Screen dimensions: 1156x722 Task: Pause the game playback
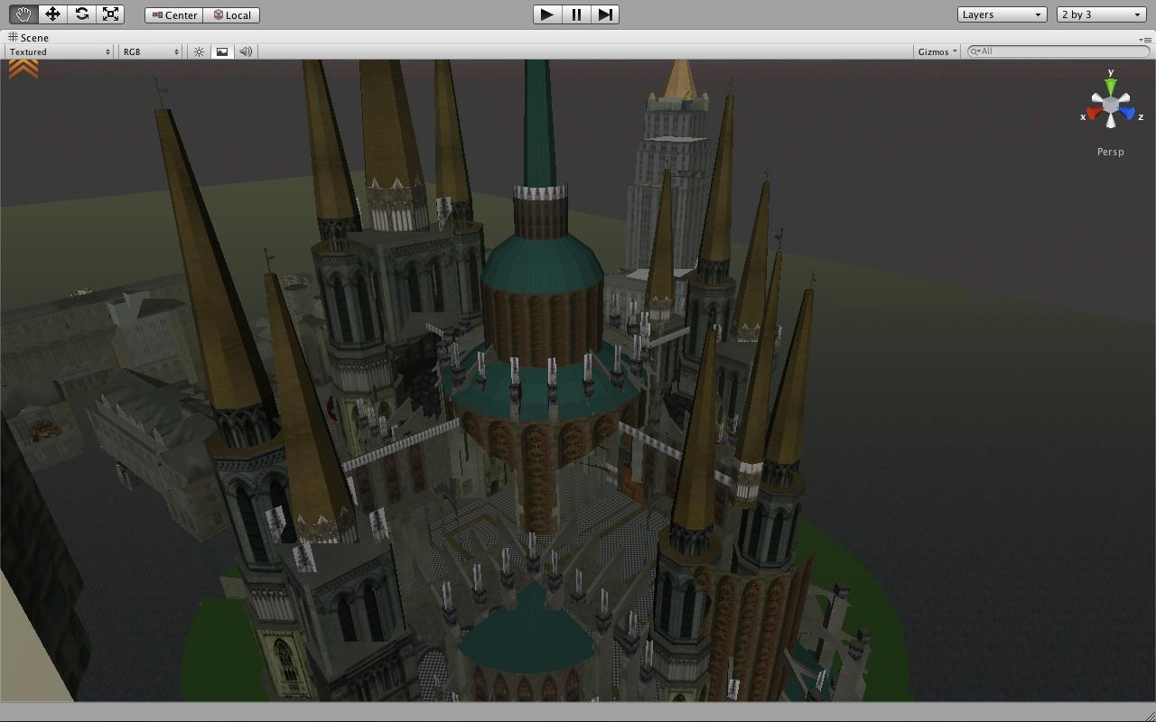click(576, 14)
